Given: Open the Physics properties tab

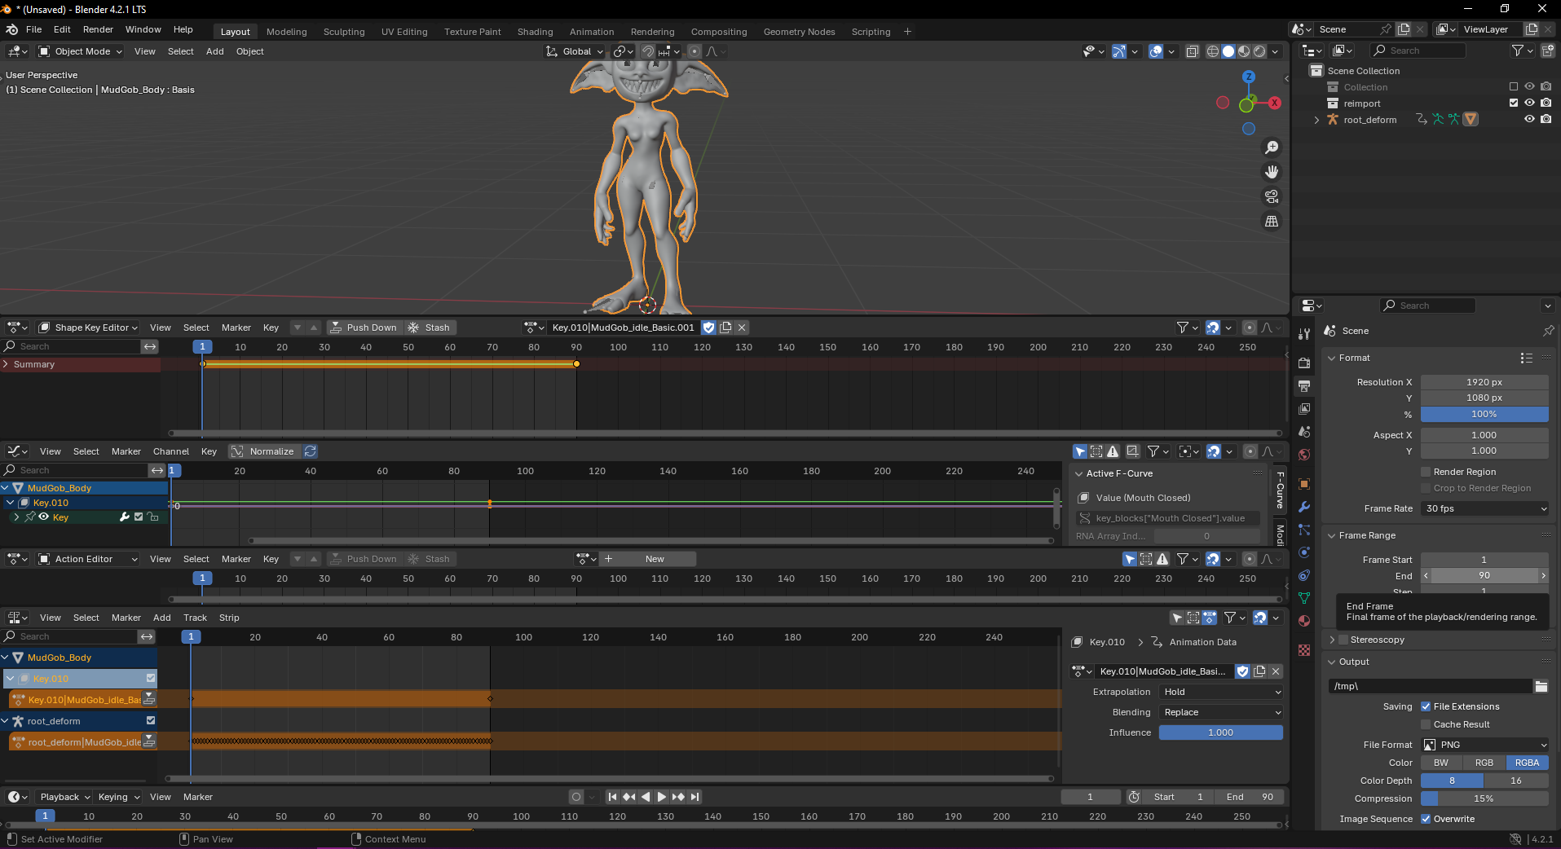Looking at the screenshot, I should pyautogui.click(x=1304, y=552).
